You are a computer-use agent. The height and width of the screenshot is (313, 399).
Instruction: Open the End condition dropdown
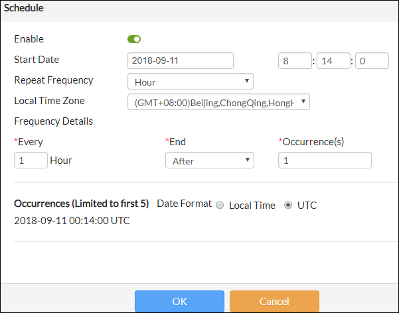209,160
